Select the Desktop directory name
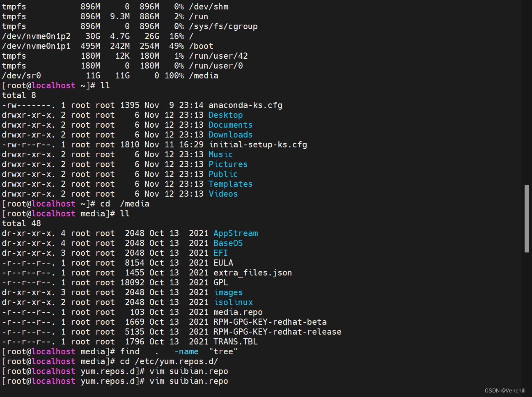532x397 pixels. [225, 115]
